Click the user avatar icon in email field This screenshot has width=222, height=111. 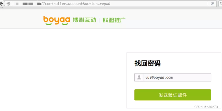coord(139,77)
